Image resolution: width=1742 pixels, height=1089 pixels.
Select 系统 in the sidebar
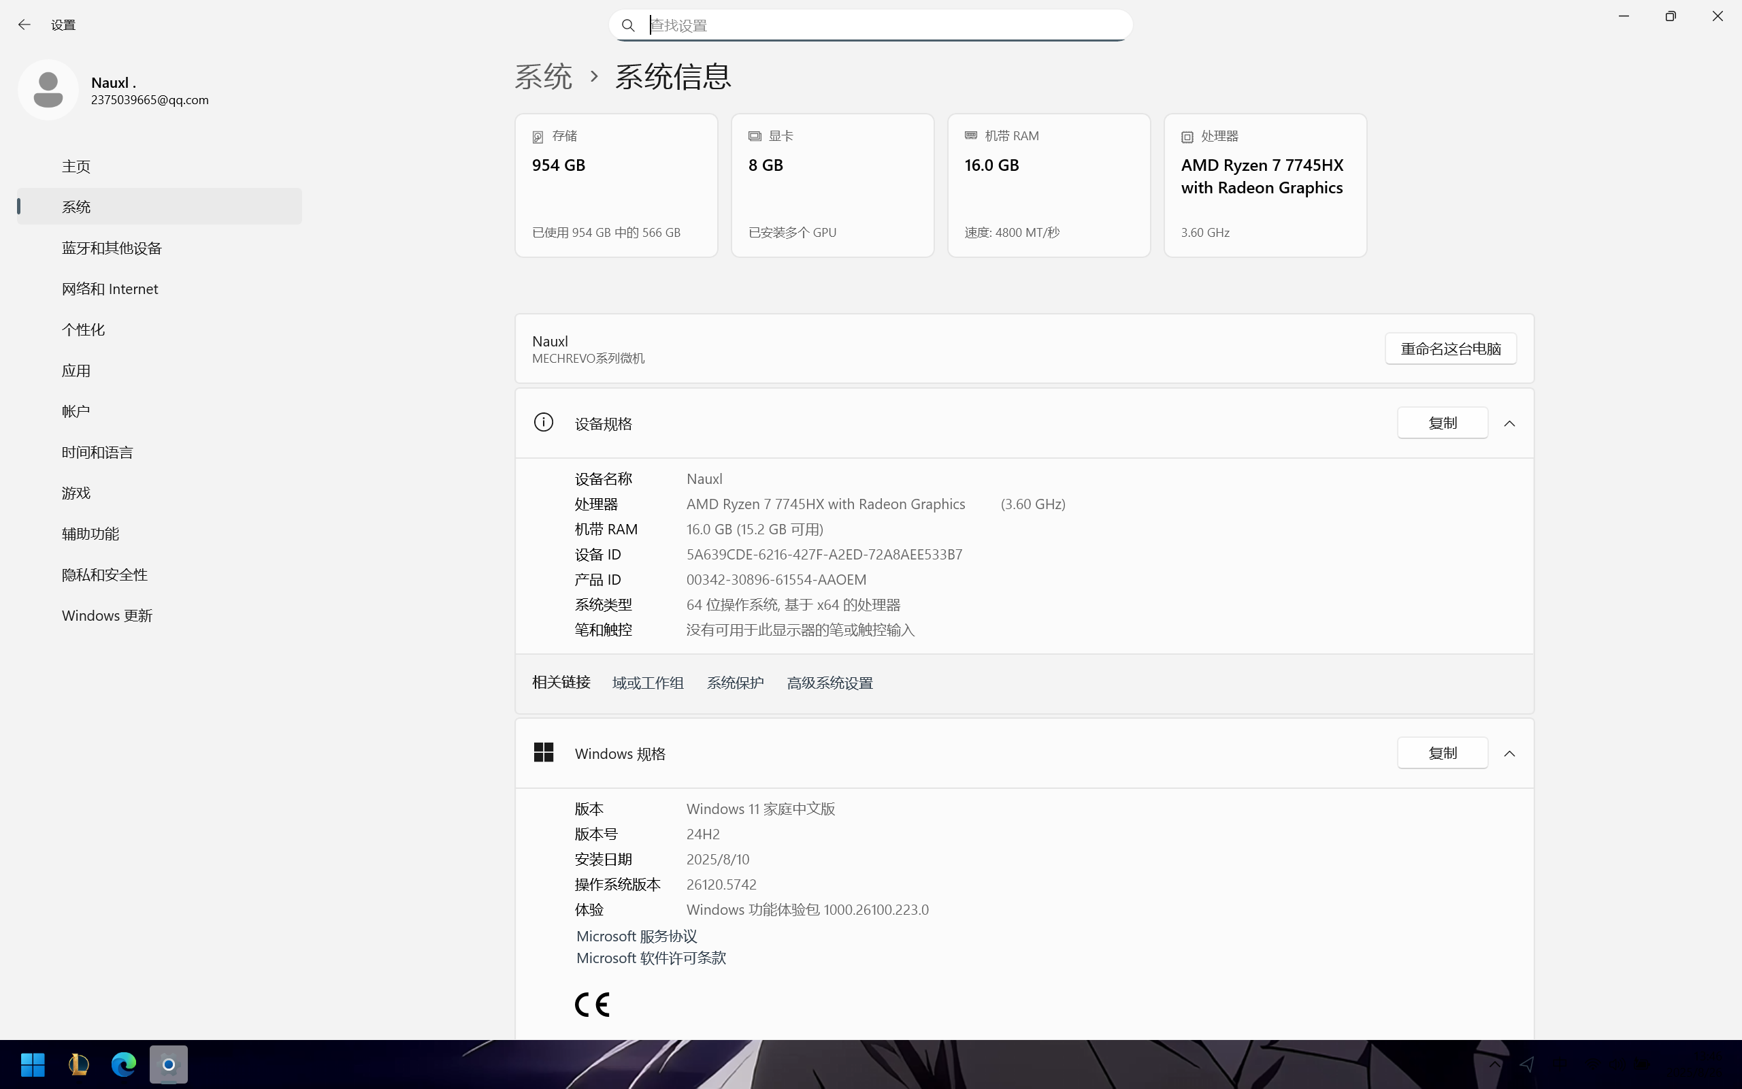click(x=159, y=207)
